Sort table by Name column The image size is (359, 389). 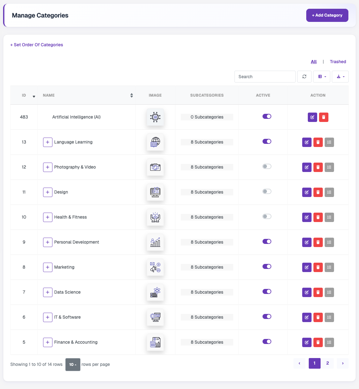86,95
